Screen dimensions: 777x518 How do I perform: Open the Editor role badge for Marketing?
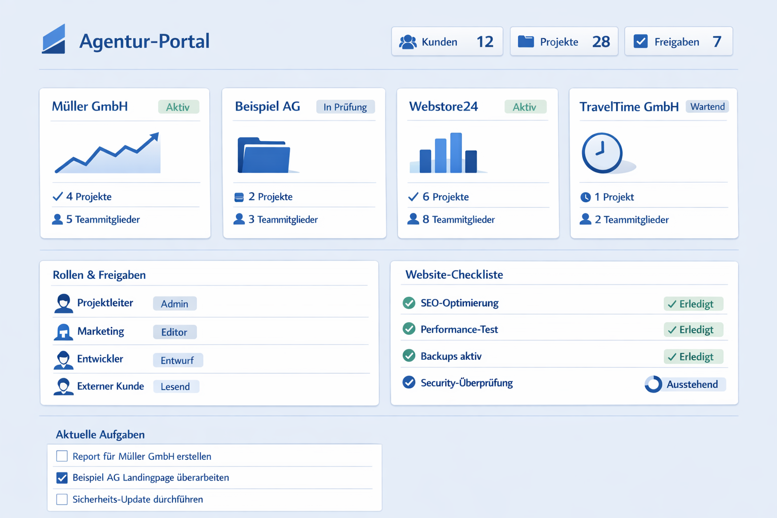(x=175, y=332)
